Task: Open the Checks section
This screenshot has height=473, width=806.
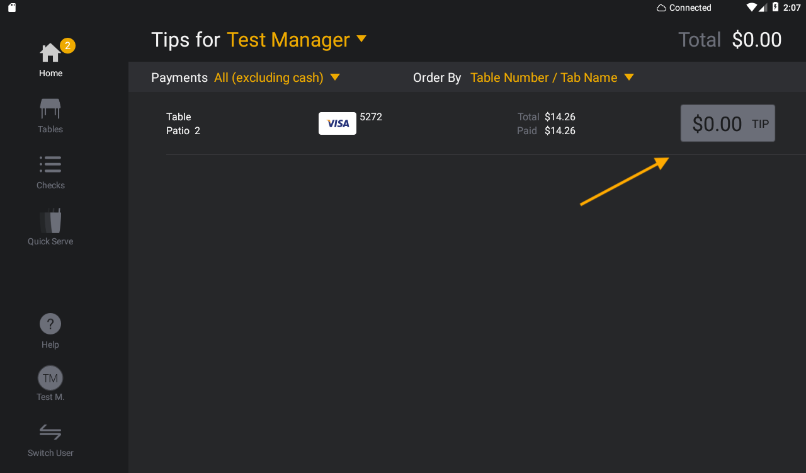Action: point(50,169)
